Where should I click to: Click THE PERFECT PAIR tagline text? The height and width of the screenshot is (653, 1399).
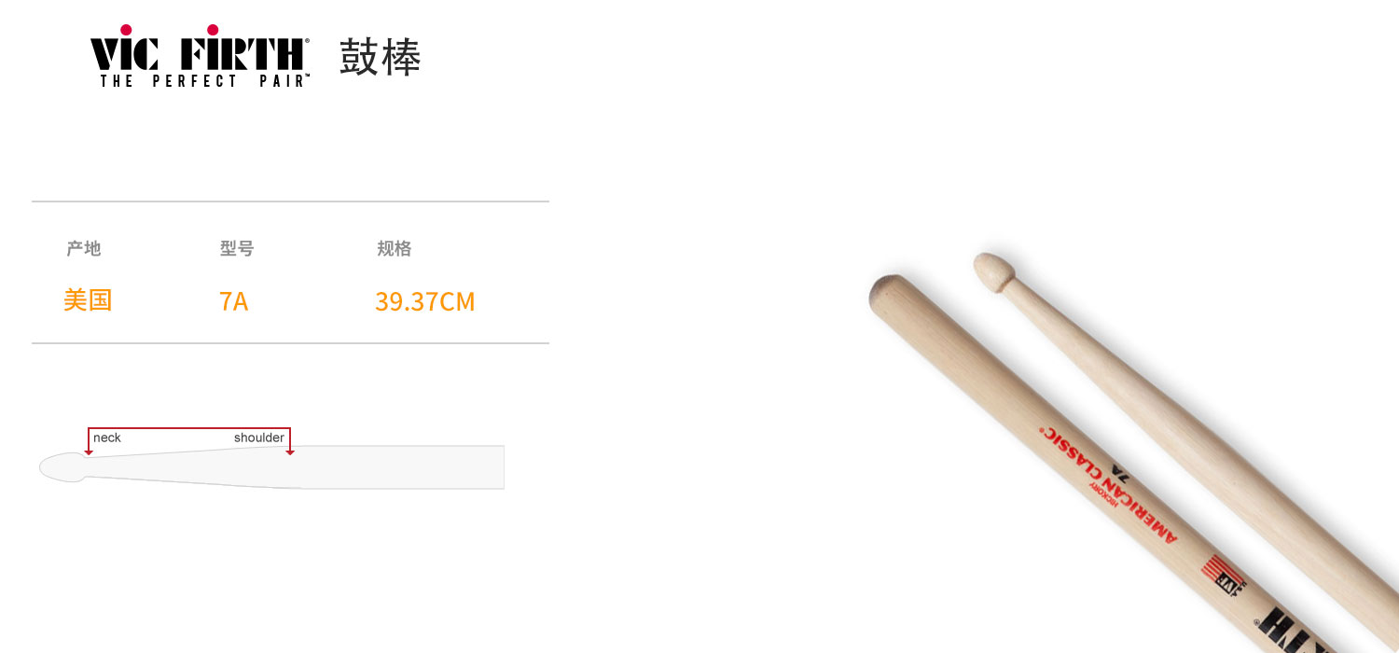click(x=204, y=81)
